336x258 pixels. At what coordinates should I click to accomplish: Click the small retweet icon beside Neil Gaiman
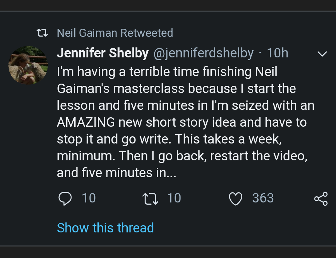42,33
